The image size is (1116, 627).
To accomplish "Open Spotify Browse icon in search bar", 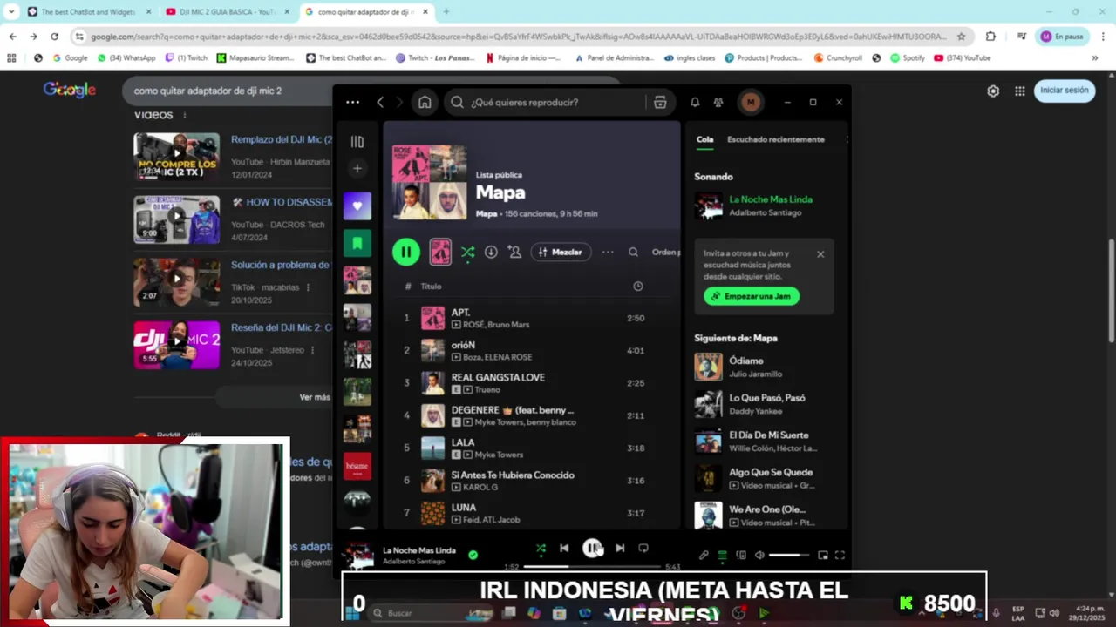I will tap(660, 102).
